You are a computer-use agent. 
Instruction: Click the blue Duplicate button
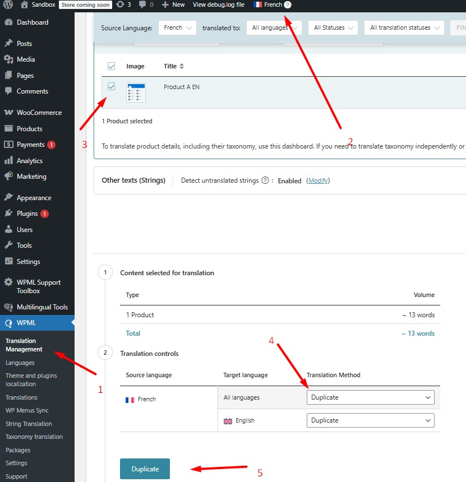click(x=145, y=469)
